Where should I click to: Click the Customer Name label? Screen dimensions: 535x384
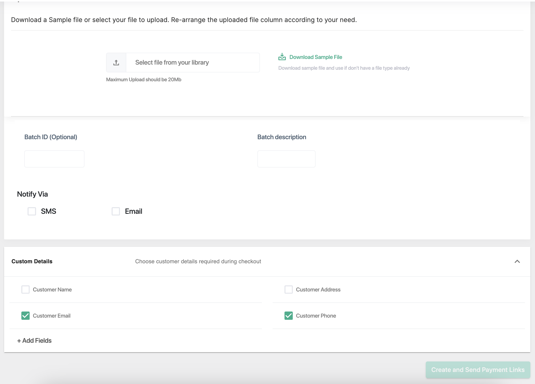point(52,290)
